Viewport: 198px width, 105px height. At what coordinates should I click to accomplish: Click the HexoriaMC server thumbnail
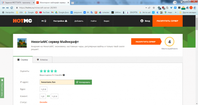[x=22, y=43]
